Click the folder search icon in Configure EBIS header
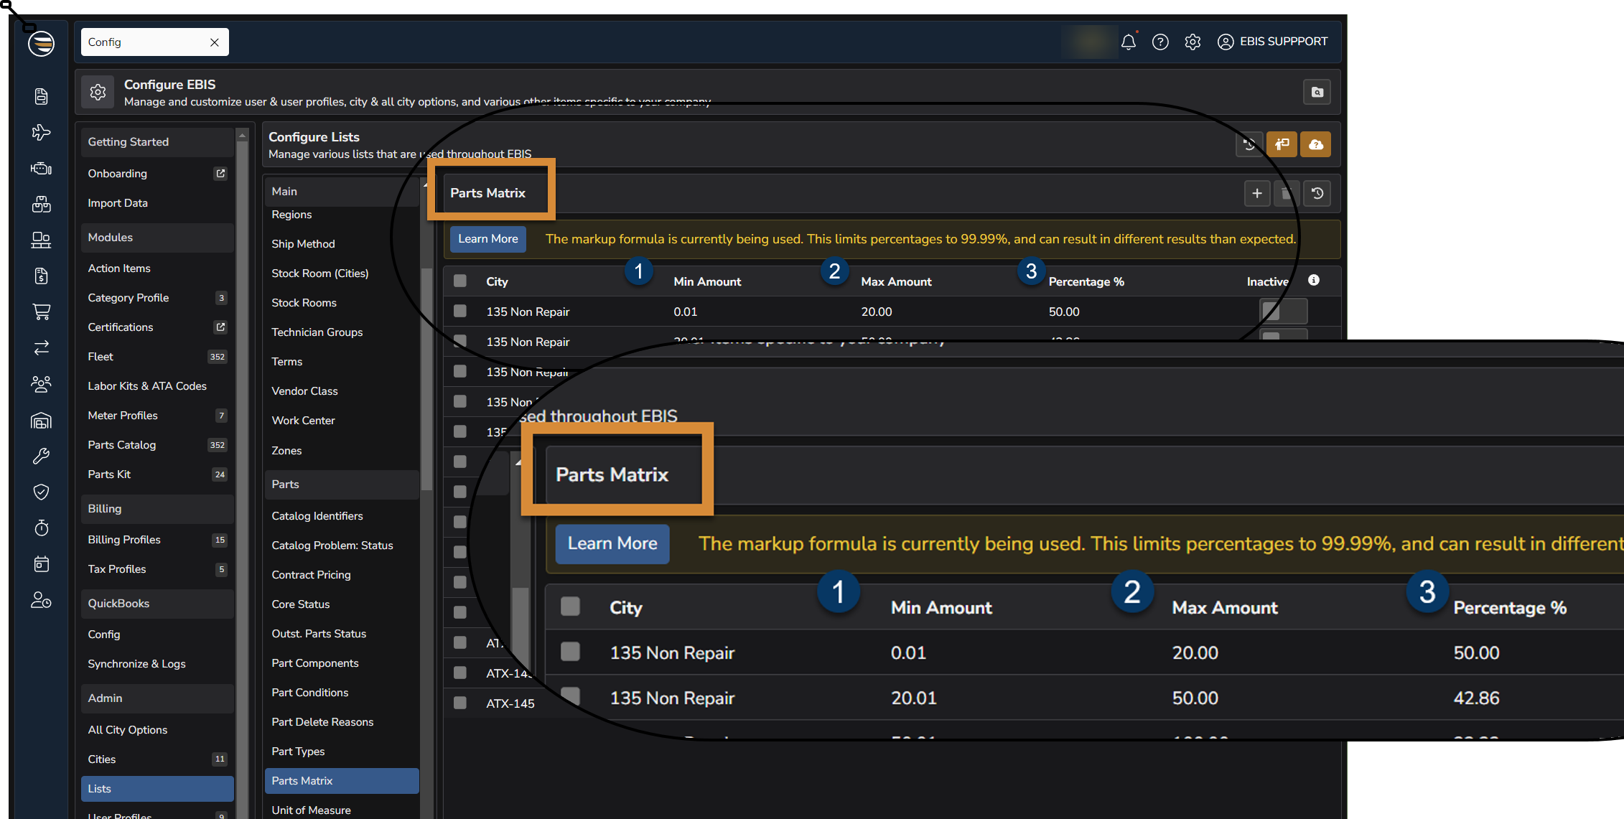The height and width of the screenshot is (819, 1624). [x=1317, y=92]
